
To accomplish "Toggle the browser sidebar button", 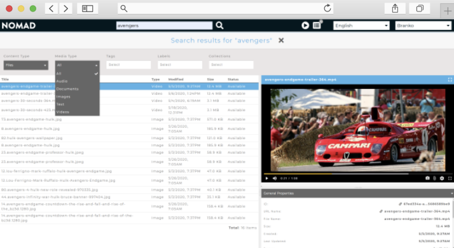I will click(88, 8).
